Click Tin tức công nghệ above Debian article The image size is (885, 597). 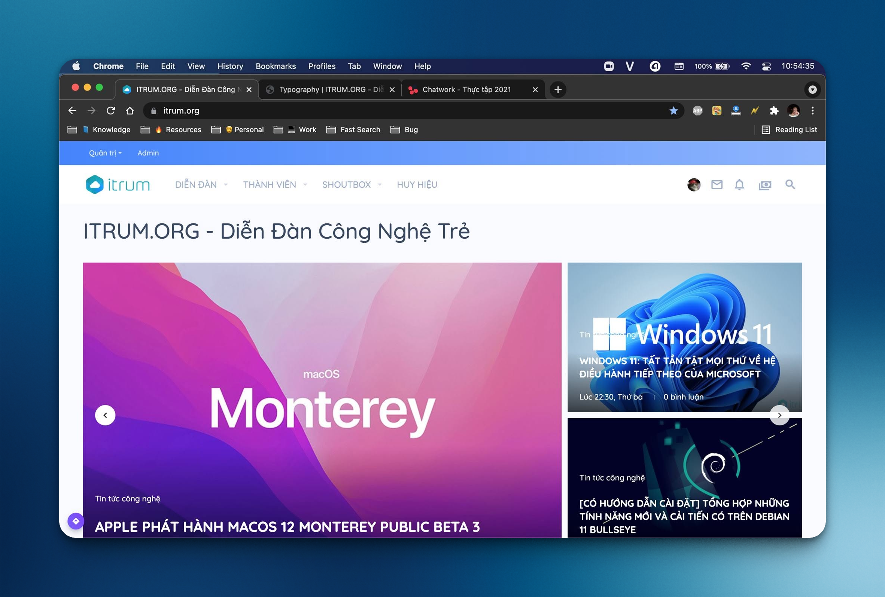[612, 478]
